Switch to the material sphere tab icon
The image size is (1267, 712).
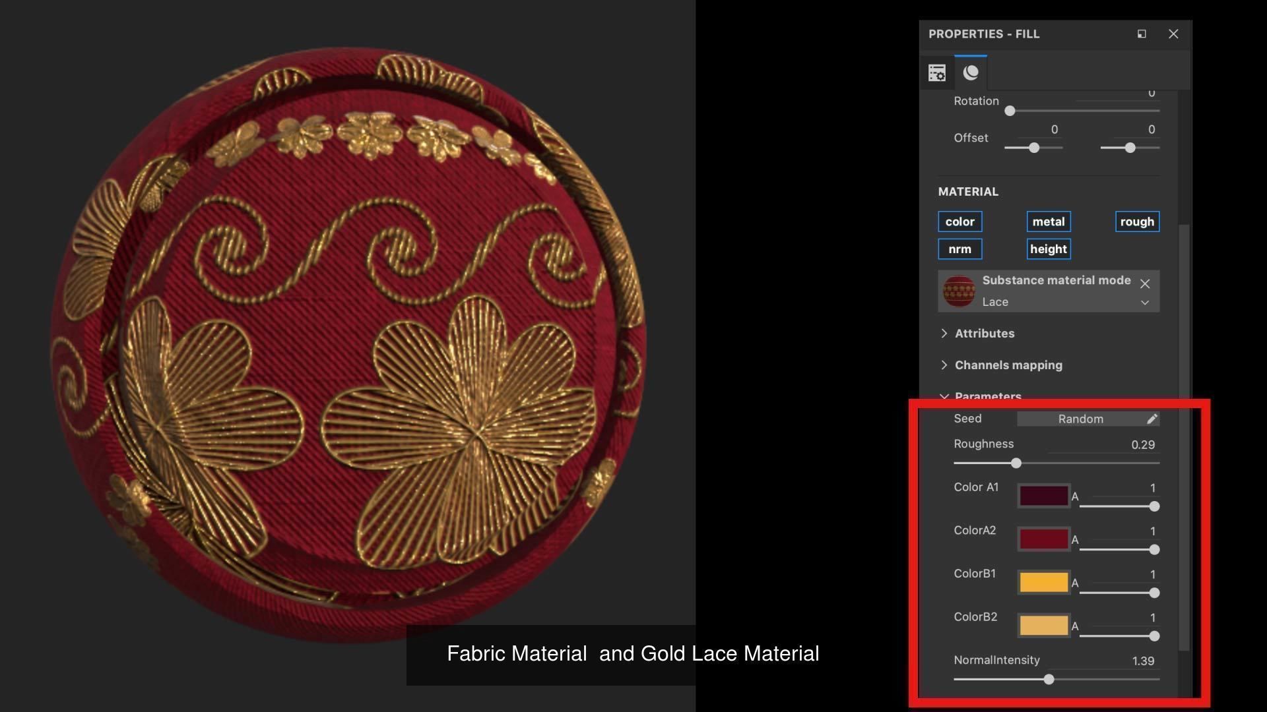[x=971, y=73]
